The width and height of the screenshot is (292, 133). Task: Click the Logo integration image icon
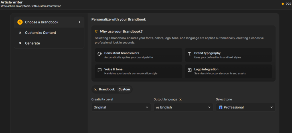pyautogui.click(x=190, y=70)
